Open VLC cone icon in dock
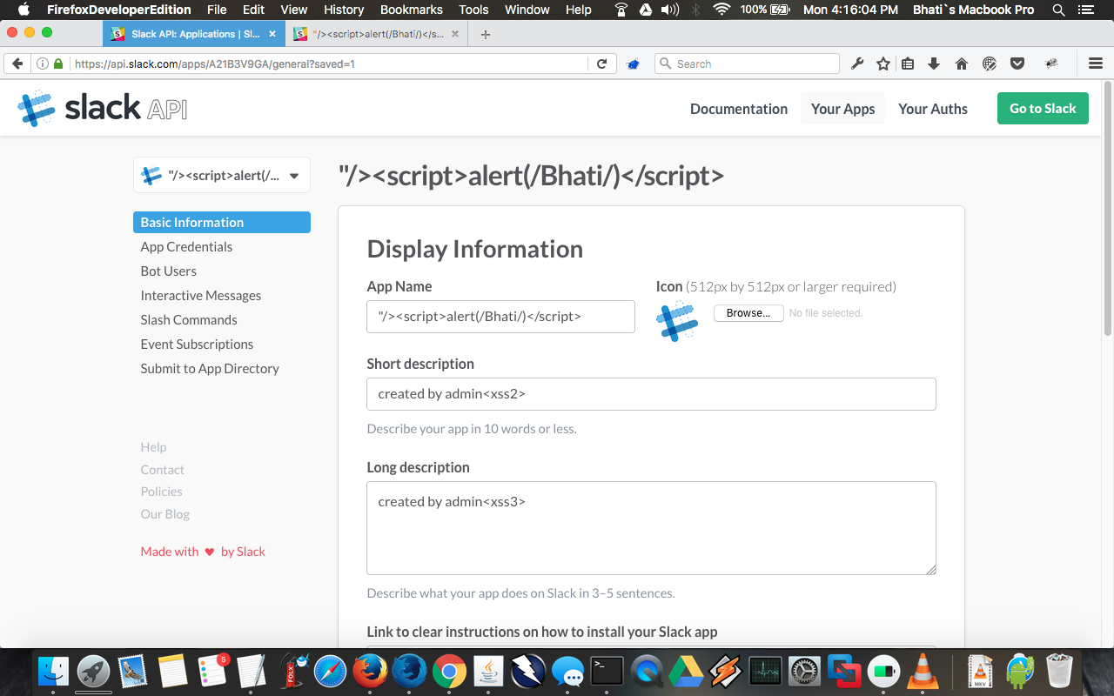Image resolution: width=1114 pixels, height=696 pixels. click(923, 671)
